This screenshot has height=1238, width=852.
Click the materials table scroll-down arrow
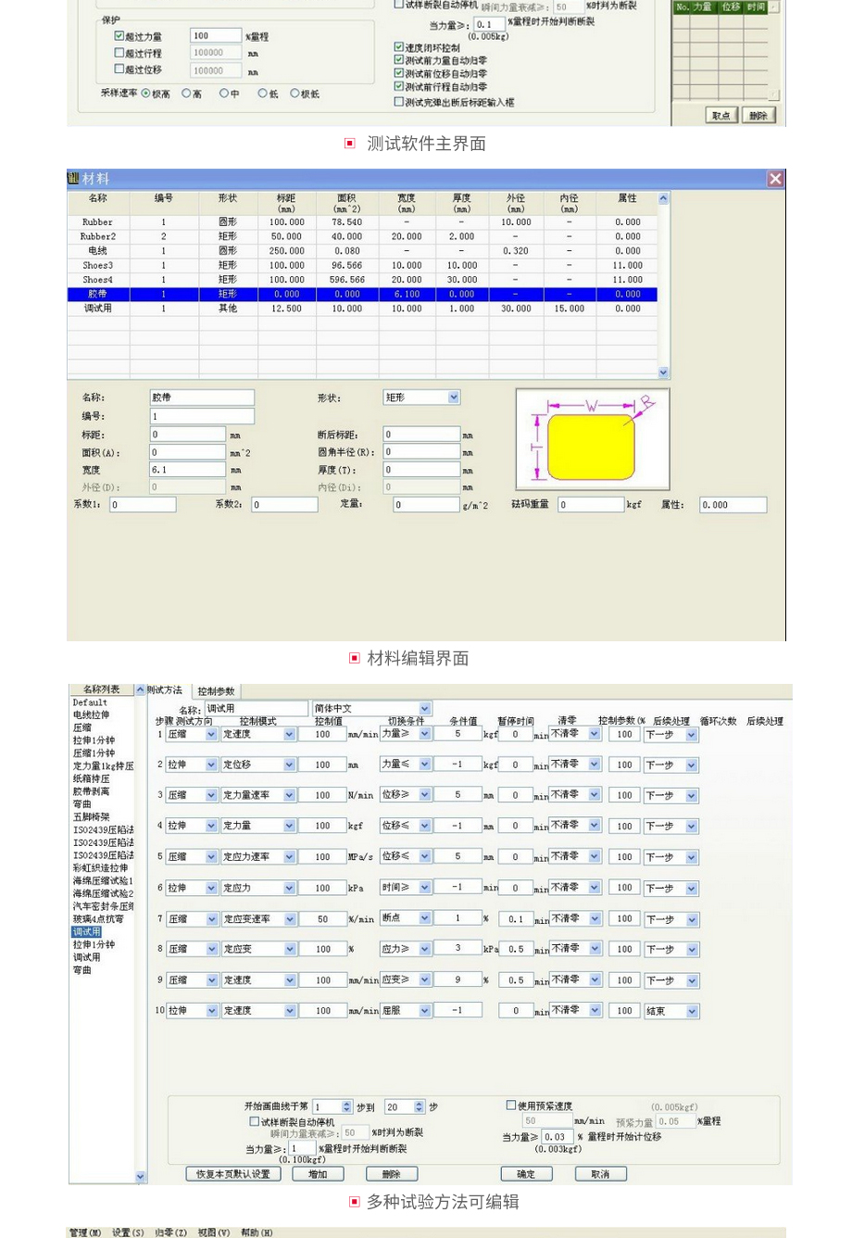point(663,373)
